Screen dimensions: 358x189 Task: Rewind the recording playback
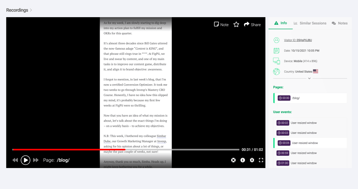pos(15,160)
